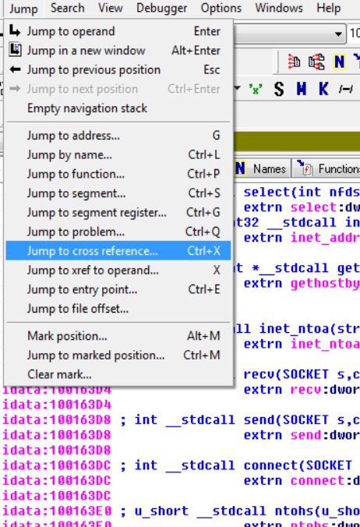Select 'Jump to previous position' entry
Screen dimensions: 360x527
click(118, 69)
